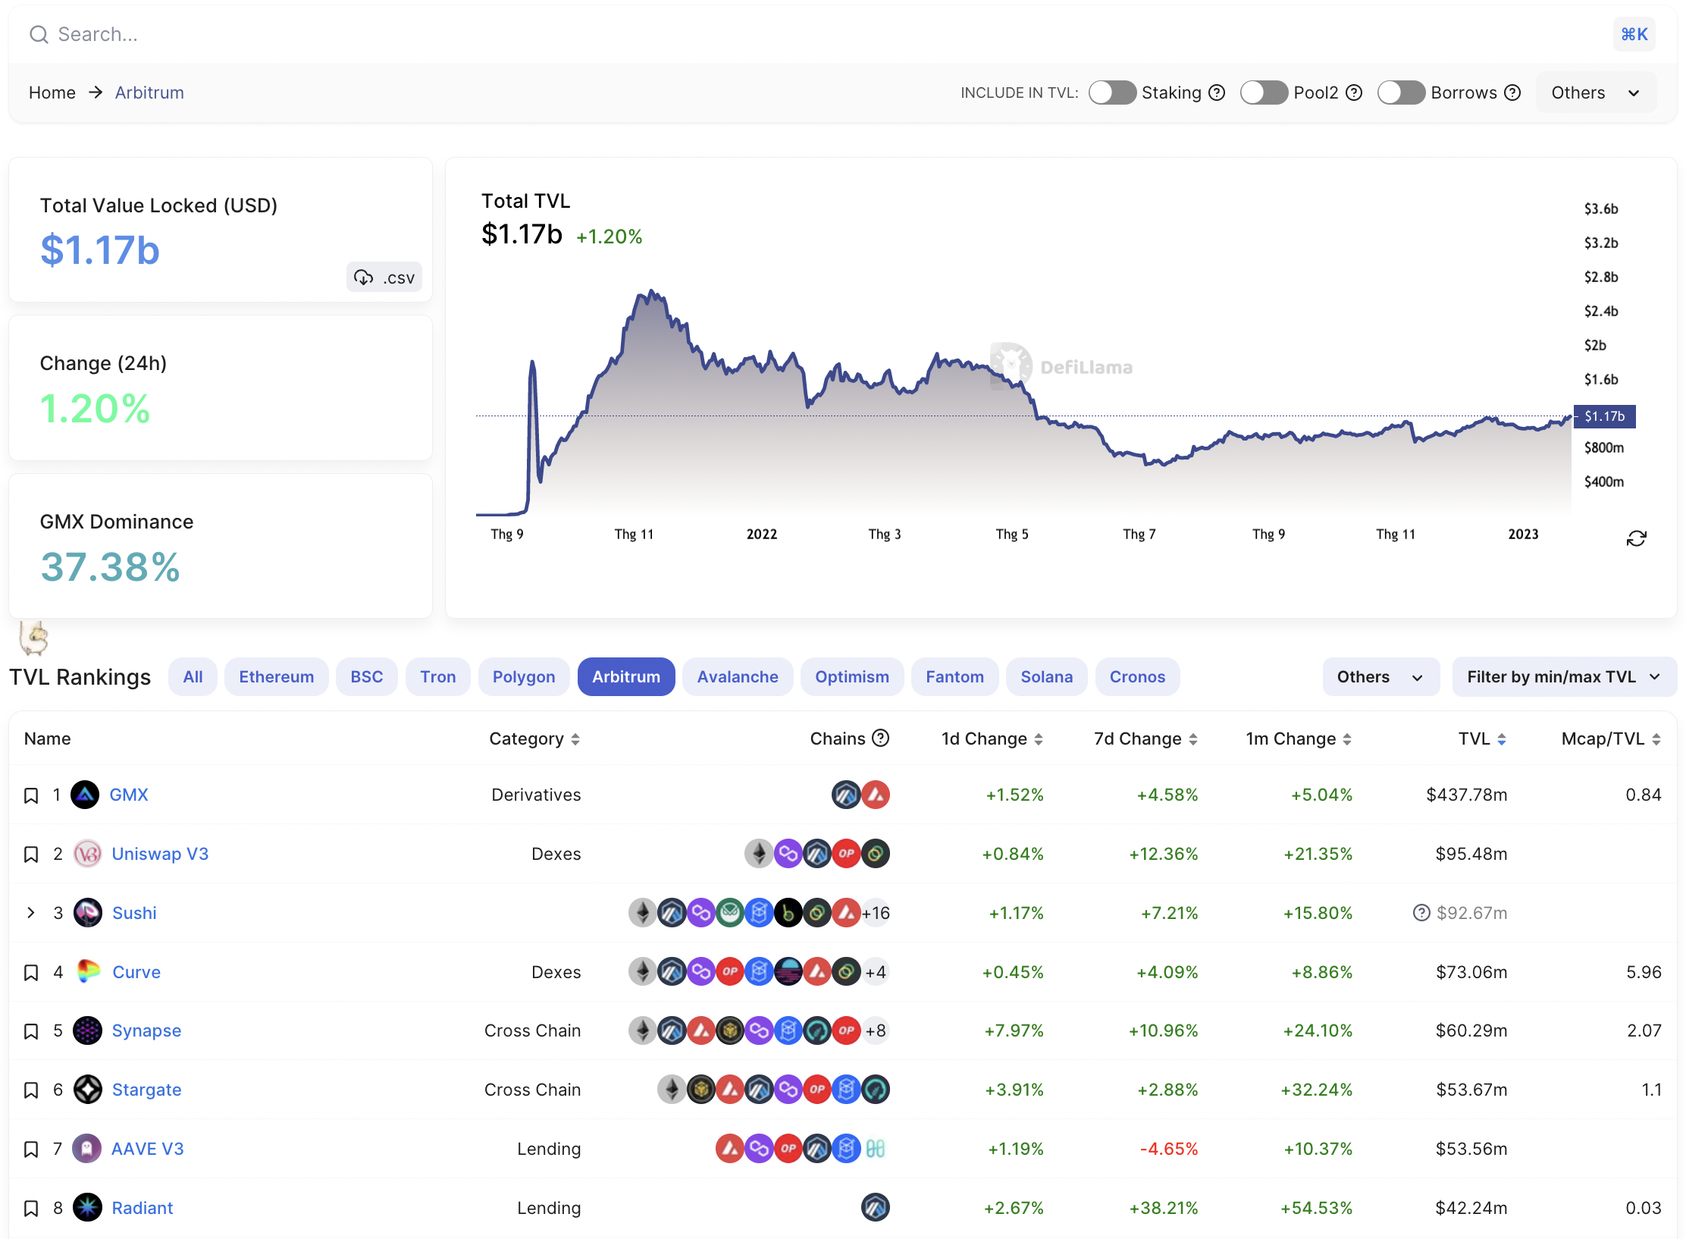Bookmark the GMX row

pyautogui.click(x=31, y=795)
